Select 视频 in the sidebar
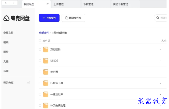 tap(6, 42)
